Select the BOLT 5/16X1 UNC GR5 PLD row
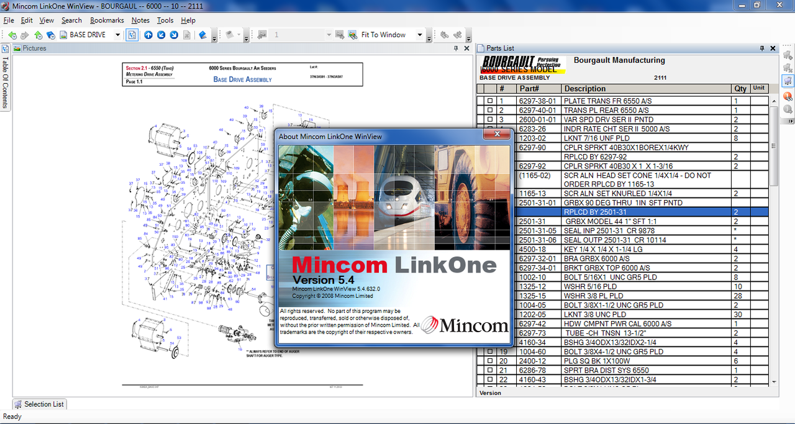The width and height of the screenshot is (795, 424). (x=623, y=277)
